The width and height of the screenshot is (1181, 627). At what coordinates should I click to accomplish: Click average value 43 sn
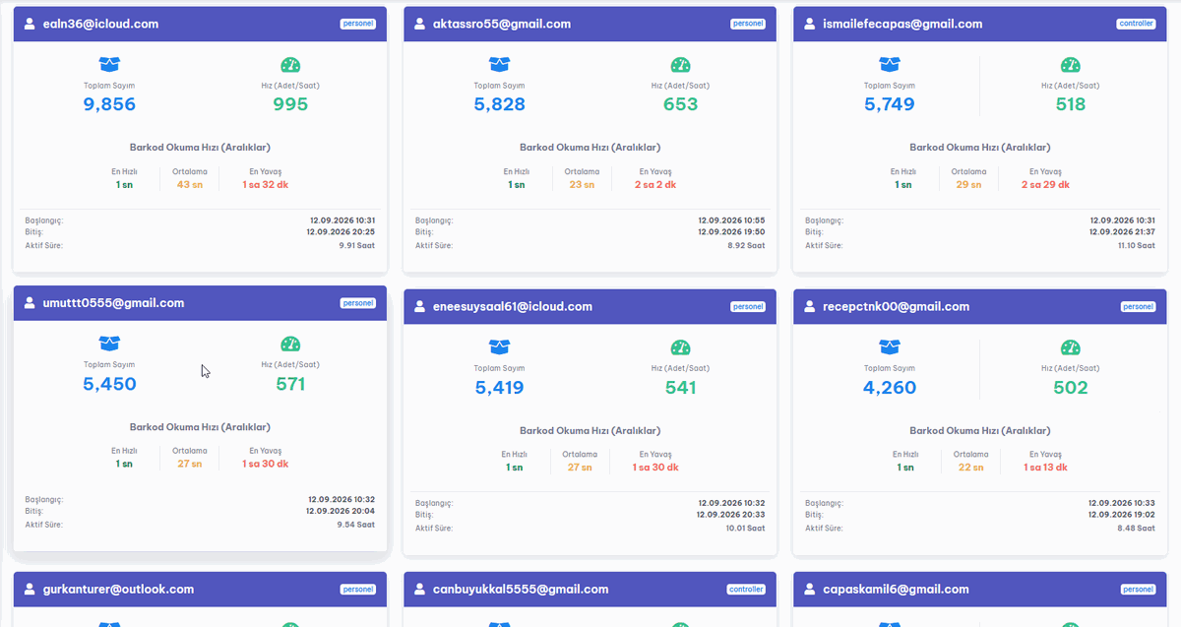(189, 184)
